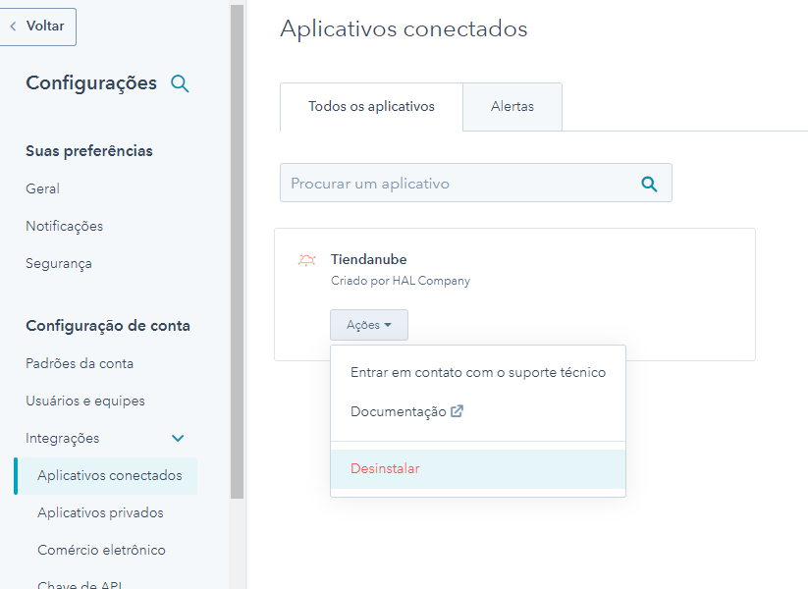Go back using the Voltar button
This screenshot has width=808, height=589.
click(x=38, y=27)
